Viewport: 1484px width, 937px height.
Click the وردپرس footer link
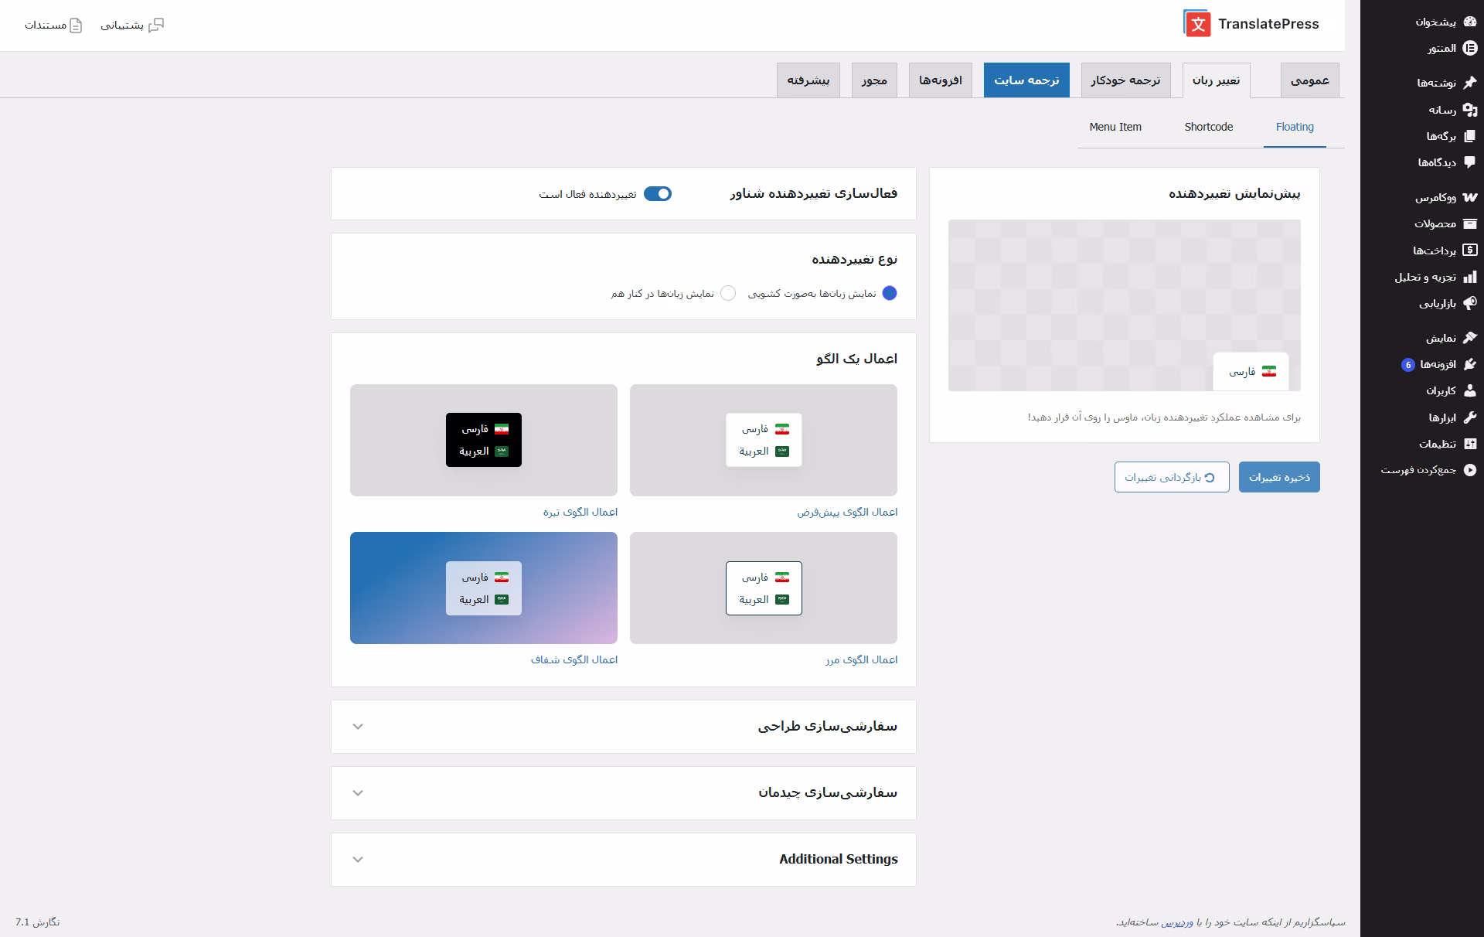1177,922
